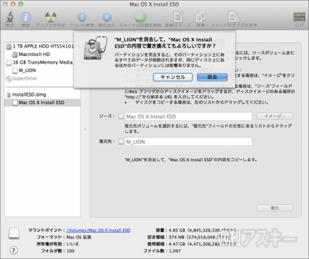Click the Eject (取り出す) toolbar icon

tap(107, 17)
